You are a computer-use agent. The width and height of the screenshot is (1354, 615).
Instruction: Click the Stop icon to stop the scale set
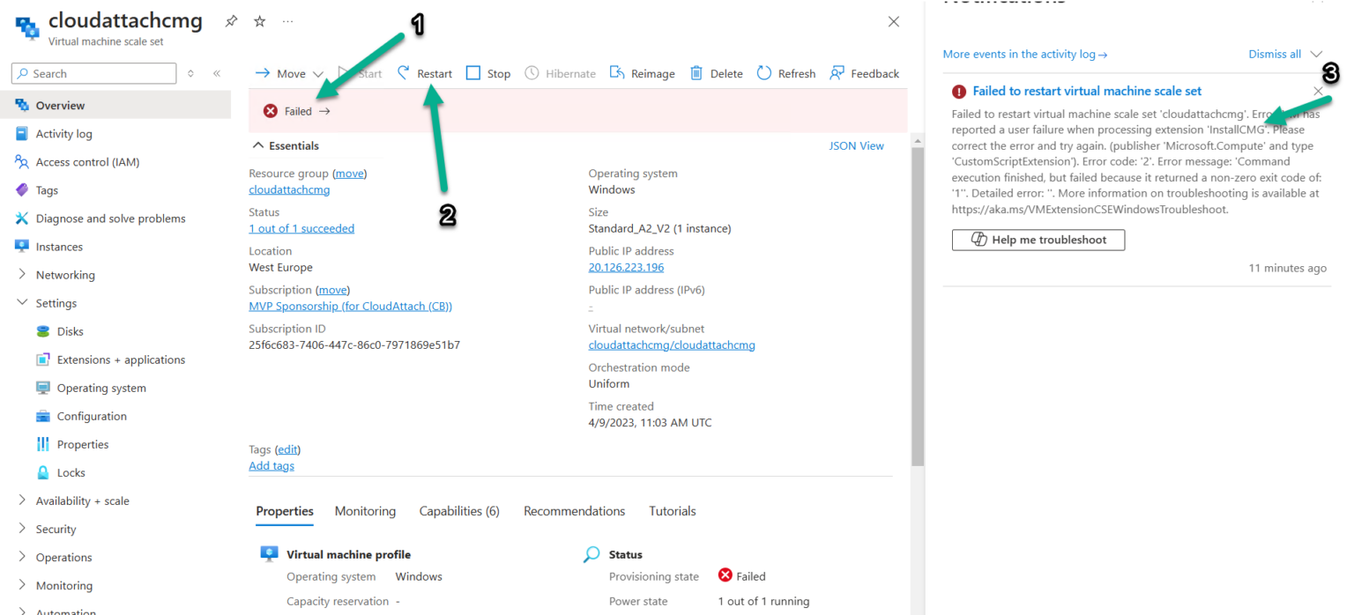473,73
